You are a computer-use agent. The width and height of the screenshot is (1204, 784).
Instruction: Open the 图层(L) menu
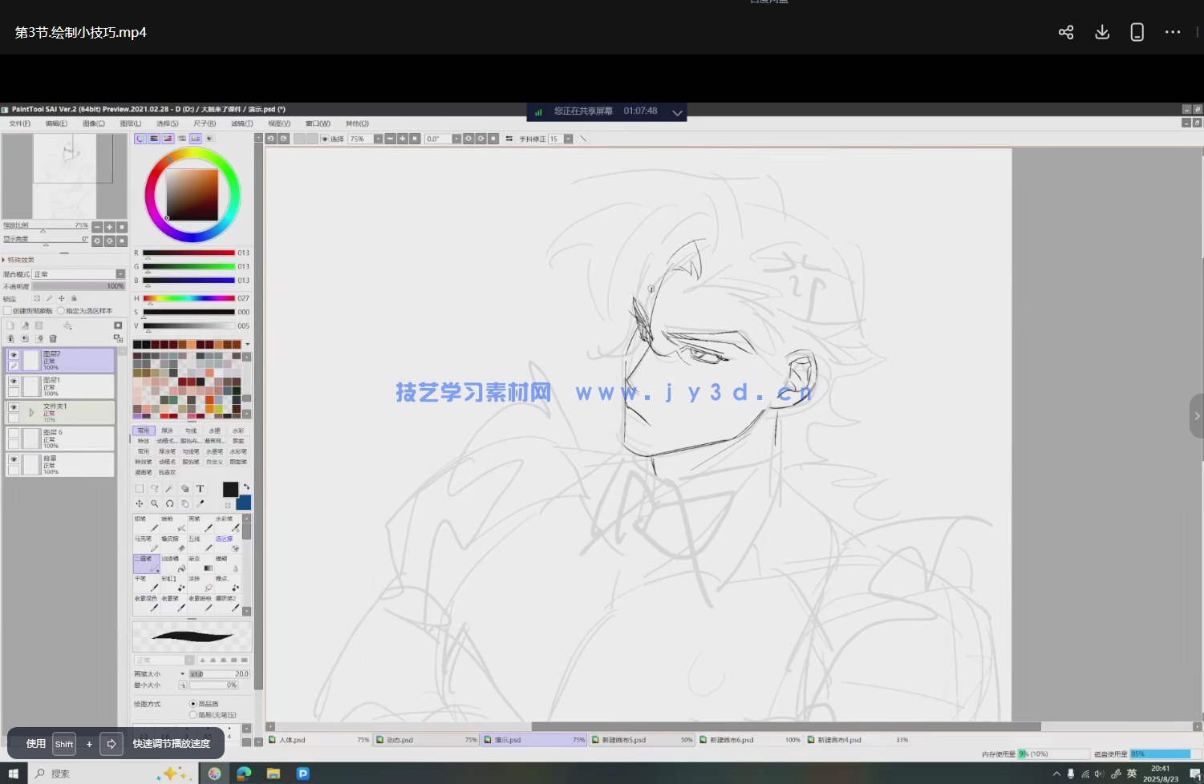pos(130,123)
